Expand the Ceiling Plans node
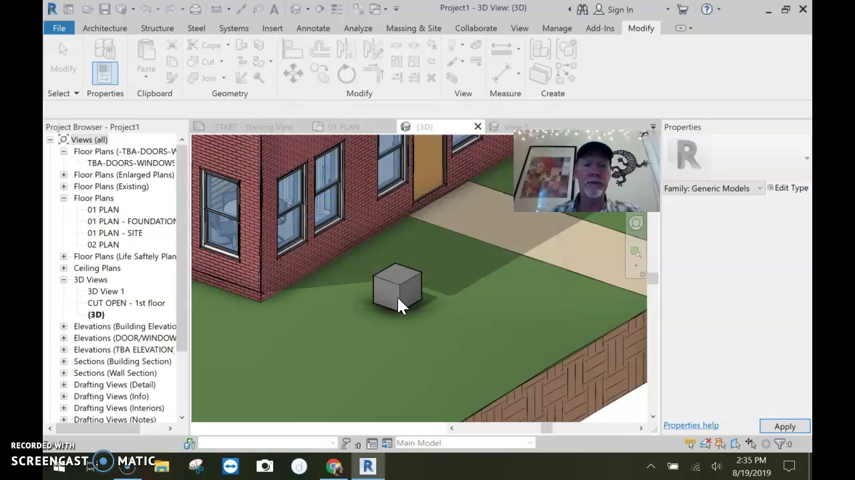Screen dimensions: 855x480 (63, 268)
